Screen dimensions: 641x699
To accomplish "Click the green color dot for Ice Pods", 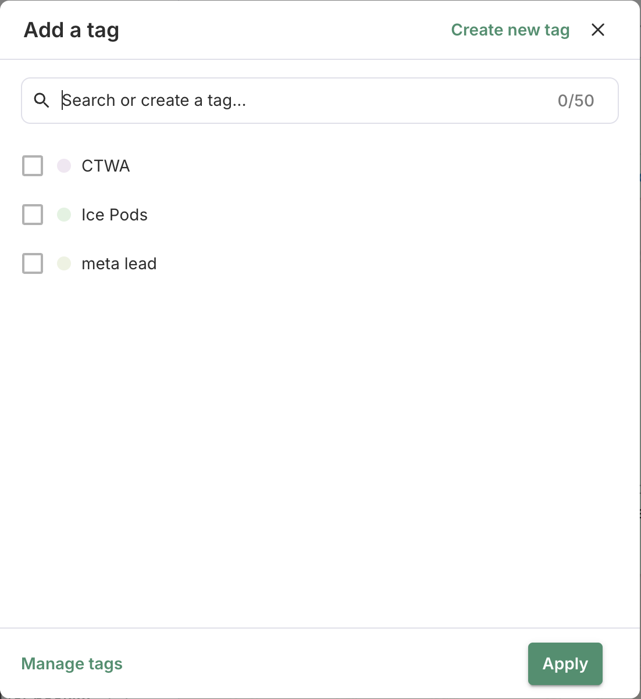I will pyautogui.click(x=64, y=215).
